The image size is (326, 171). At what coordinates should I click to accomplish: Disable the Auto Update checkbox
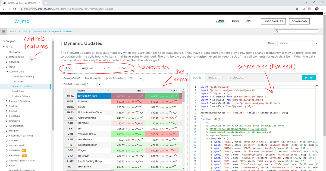99,78
